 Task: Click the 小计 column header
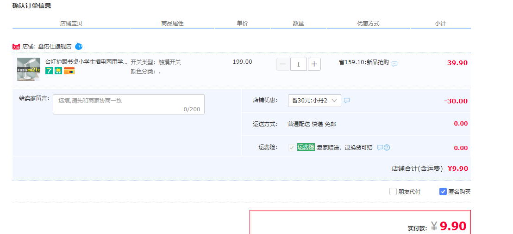[x=440, y=24]
